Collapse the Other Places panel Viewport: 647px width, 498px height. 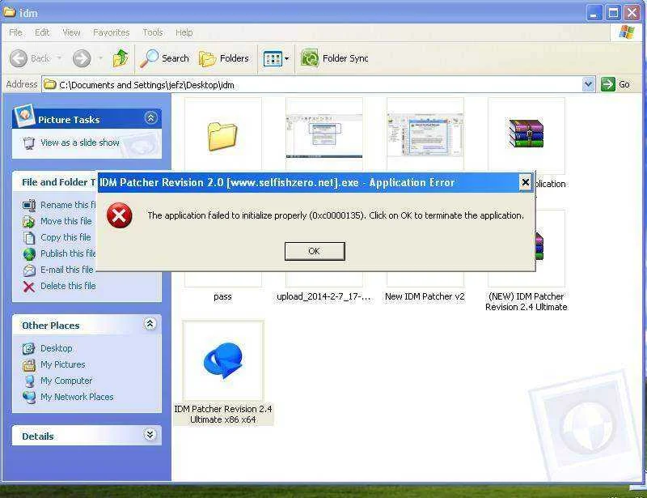(150, 324)
